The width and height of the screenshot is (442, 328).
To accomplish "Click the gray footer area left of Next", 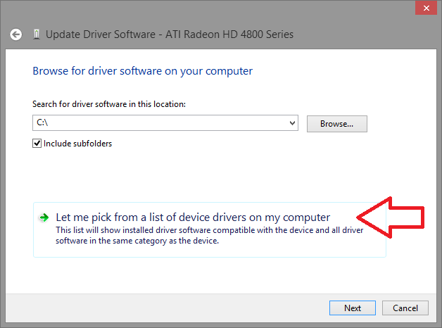I will 166,308.
